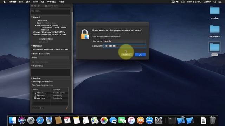Open gear action menu below permissions list

(x=41, y=108)
